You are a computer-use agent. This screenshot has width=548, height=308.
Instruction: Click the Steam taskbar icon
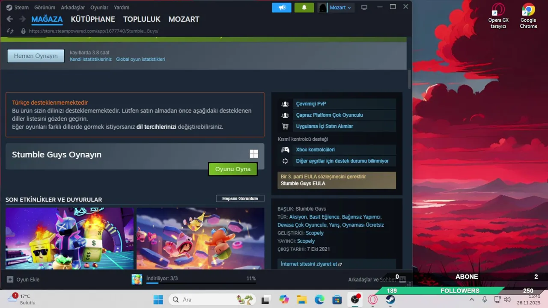[390, 299]
